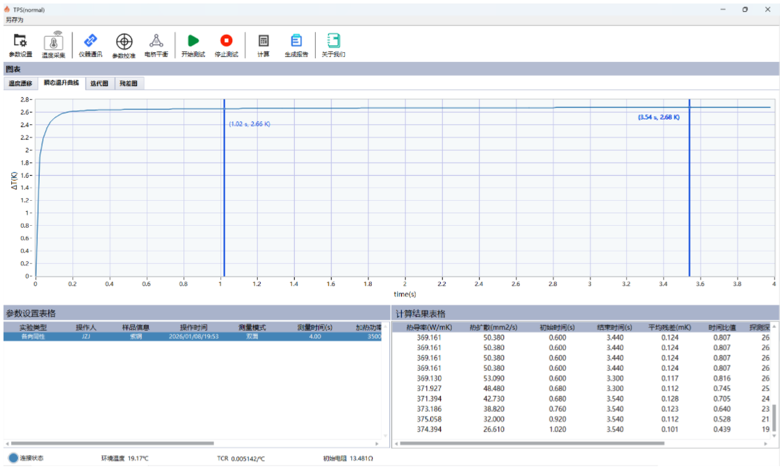Image resolution: width=780 pixels, height=471 pixels.
Task: Switch to the 迭代图 tab
Action: tap(99, 83)
